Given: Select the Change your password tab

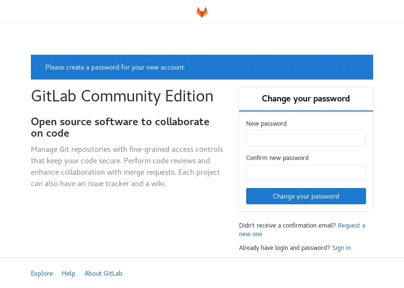Looking at the screenshot, I should [x=306, y=99].
